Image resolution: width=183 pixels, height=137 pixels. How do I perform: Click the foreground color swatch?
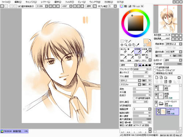(146, 41)
